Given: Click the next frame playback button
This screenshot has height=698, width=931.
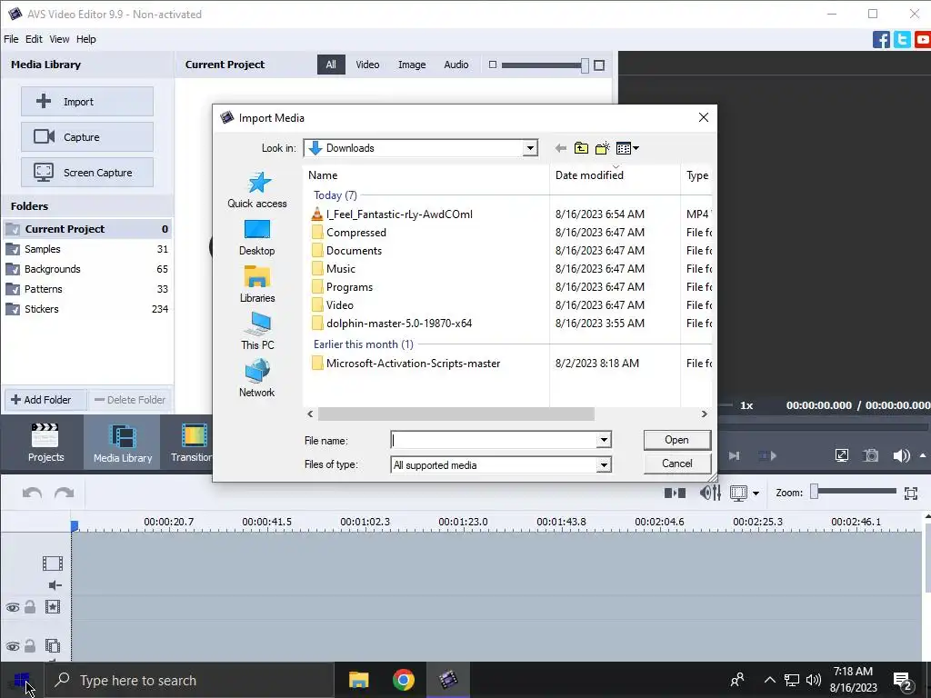Looking at the screenshot, I should pos(734,456).
